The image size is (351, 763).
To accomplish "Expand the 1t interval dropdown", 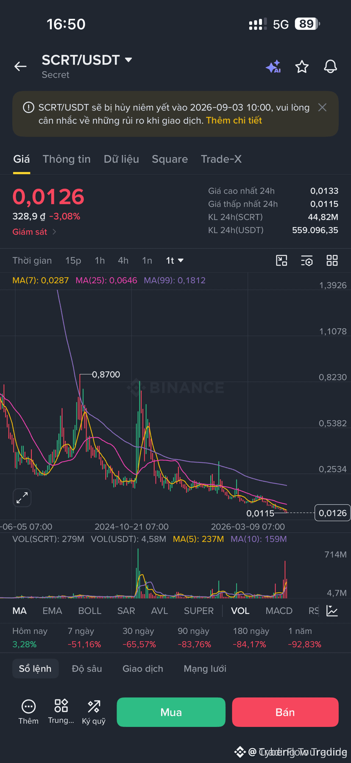I will [175, 261].
